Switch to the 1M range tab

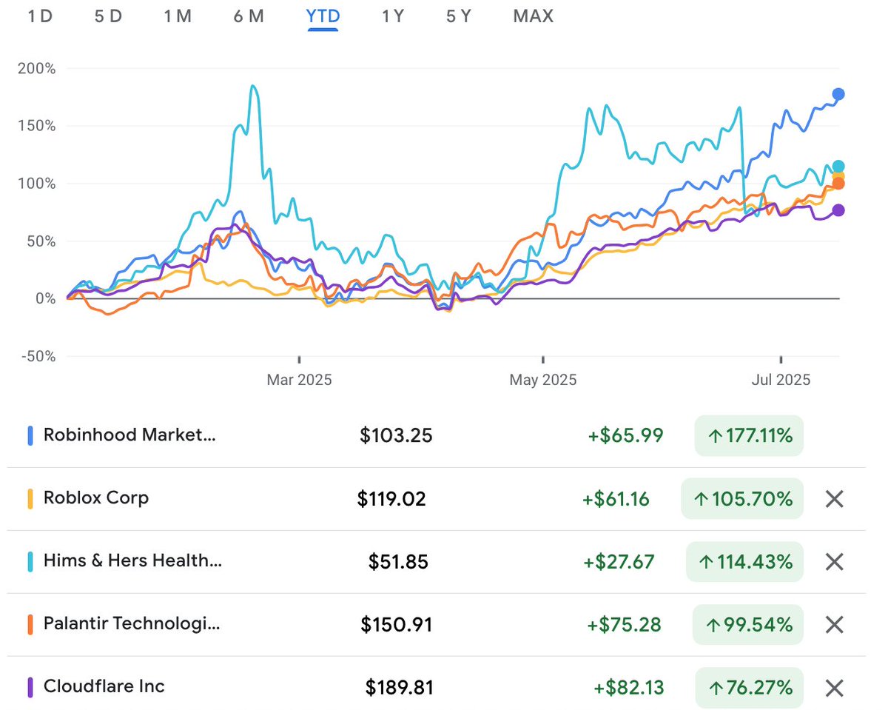[178, 16]
